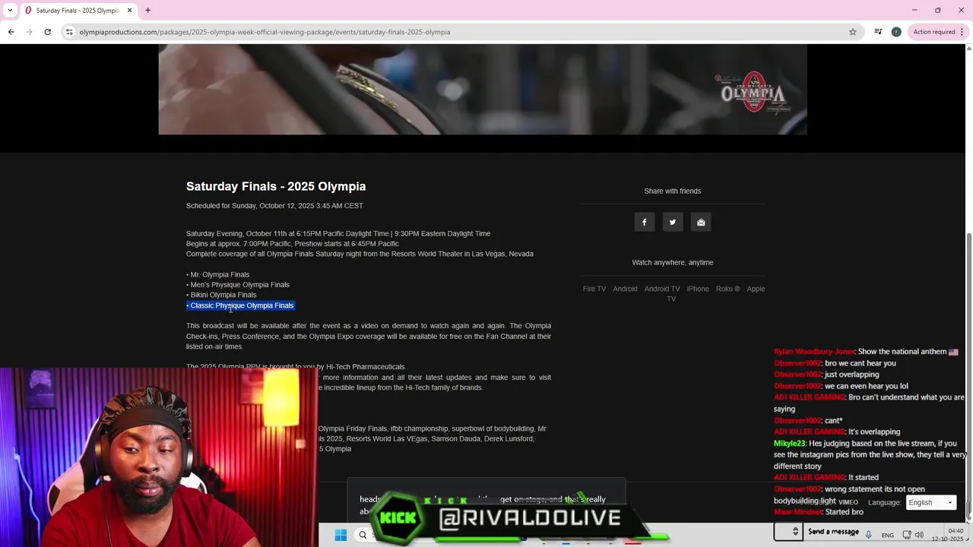
Task: Open the media control icon in the browser toolbar
Action: coord(878,32)
